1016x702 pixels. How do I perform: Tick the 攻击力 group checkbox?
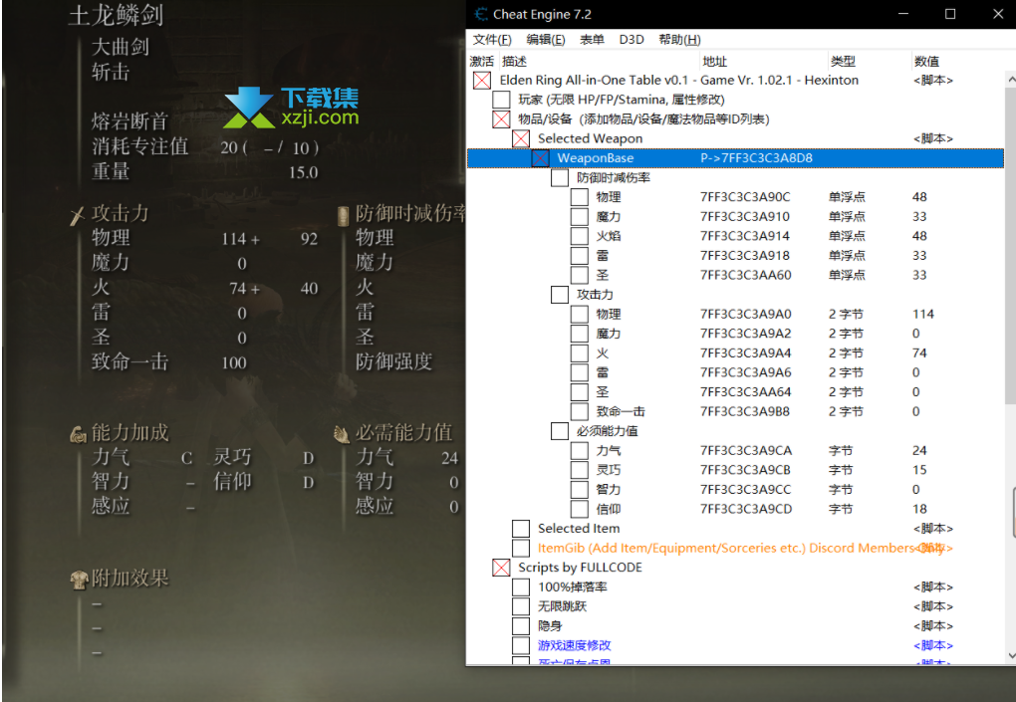559,295
